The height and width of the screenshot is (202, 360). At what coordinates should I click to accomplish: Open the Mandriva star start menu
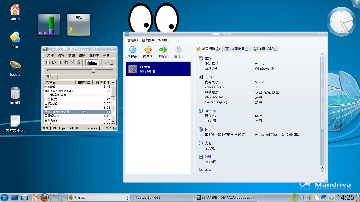[x=4, y=197]
